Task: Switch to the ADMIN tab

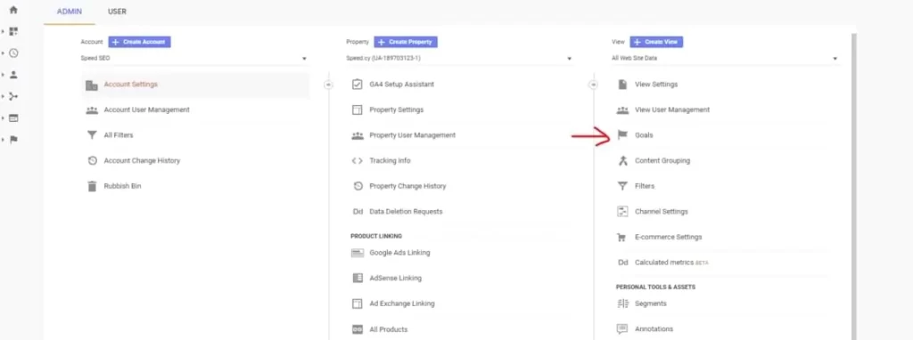Action: click(70, 12)
